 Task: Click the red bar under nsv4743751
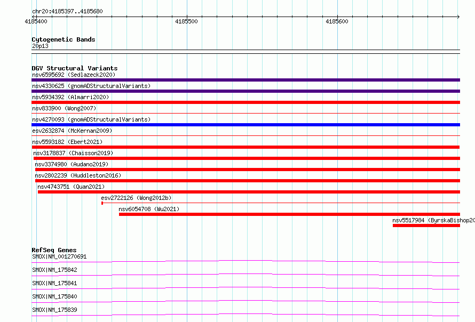[x=249, y=192]
